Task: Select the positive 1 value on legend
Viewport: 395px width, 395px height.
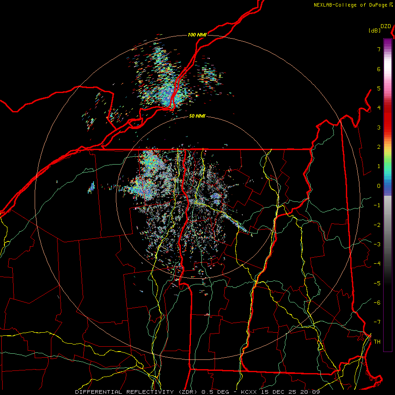Action: pyautogui.click(x=379, y=166)
